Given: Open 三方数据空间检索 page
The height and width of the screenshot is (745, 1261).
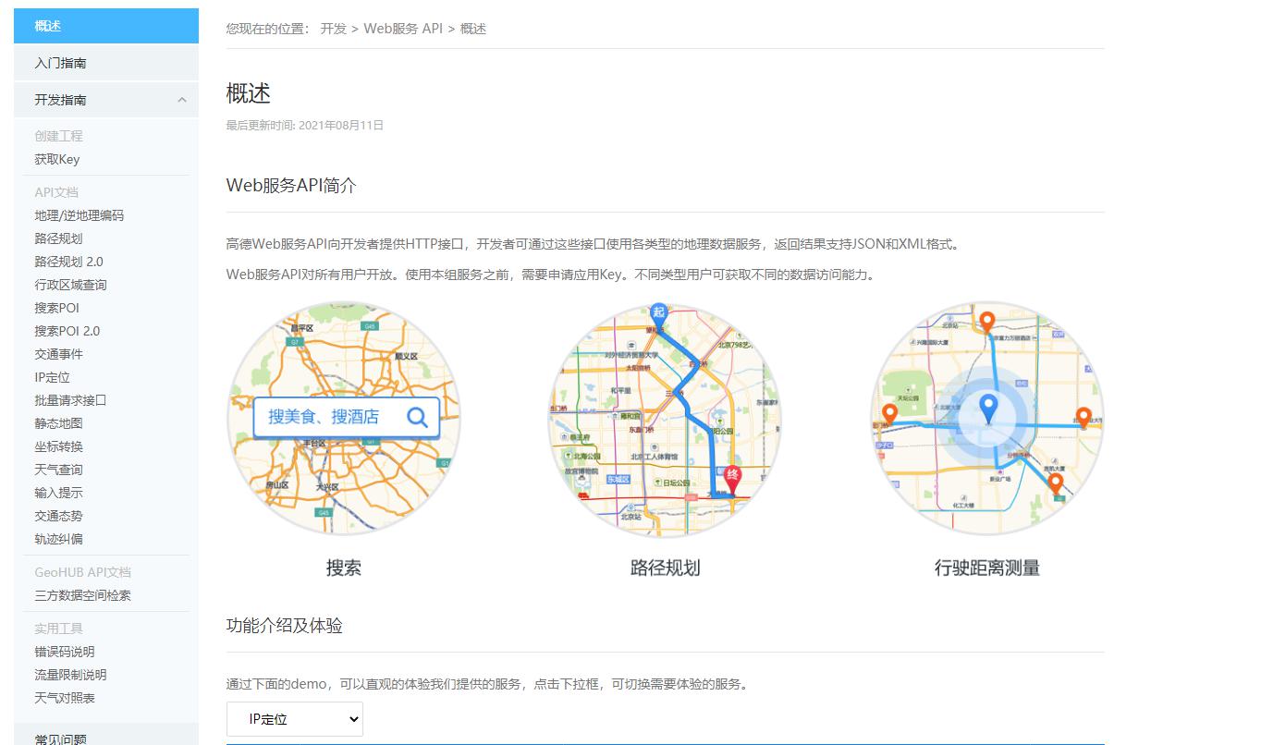Looking at the screenshot, I should click(x=82, y=595).
